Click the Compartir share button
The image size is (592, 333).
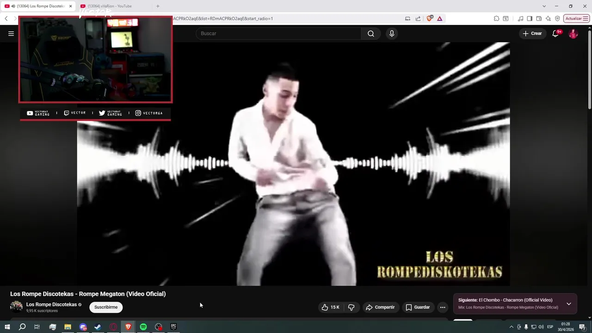pyautogui.click(x=380, y=307)
